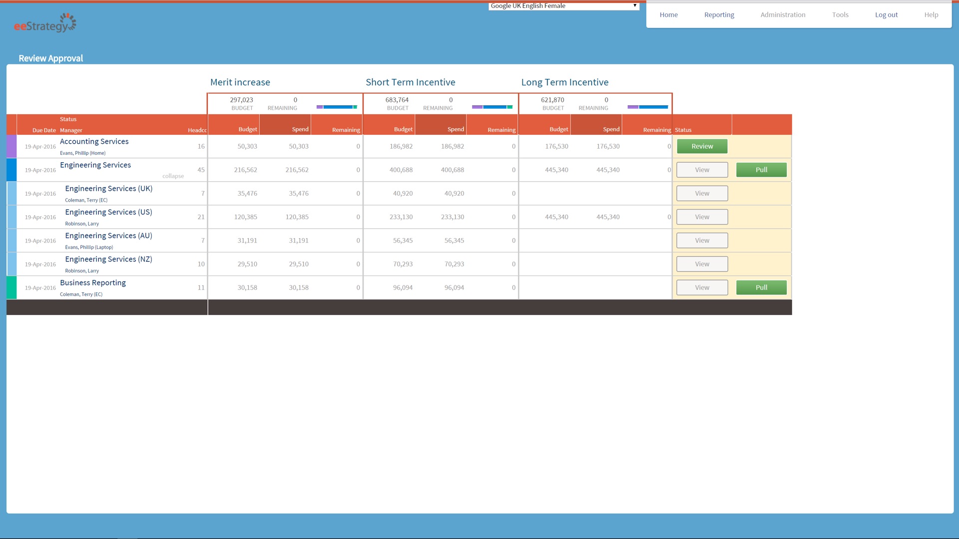959x539 pixels.
Task: Open the Tools menu
Action: [840, 15]
